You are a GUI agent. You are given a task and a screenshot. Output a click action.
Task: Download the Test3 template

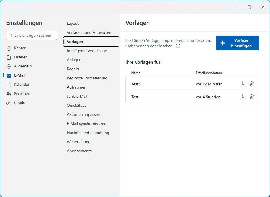point(243,84)
